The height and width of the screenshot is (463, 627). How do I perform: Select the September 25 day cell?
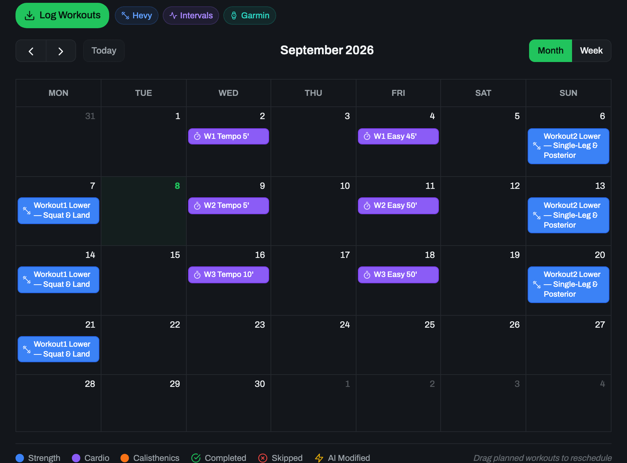click(x=398, y=345)
